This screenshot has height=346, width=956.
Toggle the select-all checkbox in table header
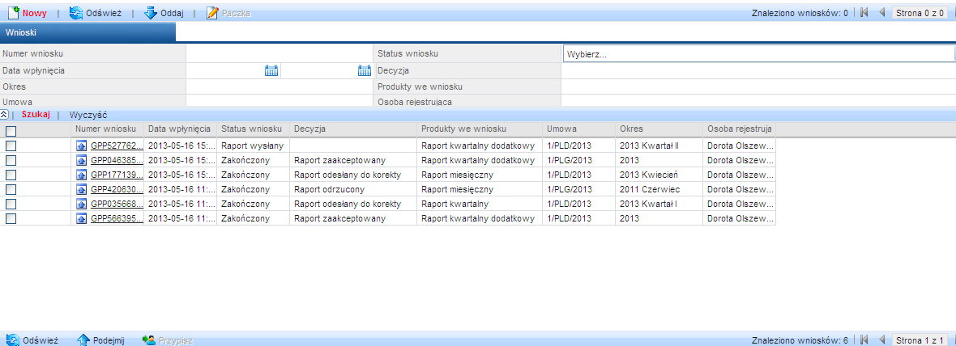click(11, 131)
